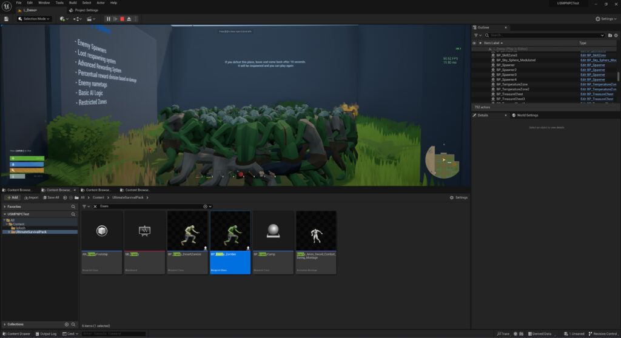Screen dimensions: 621x338
Task: Click Edit BP_Spawner link for BP_Spawner2
Action: pyautogui.click(x=592, y=70)
